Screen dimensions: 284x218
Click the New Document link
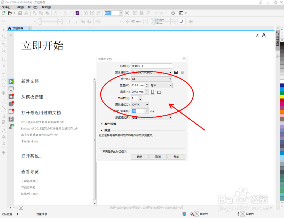(30, 81)
